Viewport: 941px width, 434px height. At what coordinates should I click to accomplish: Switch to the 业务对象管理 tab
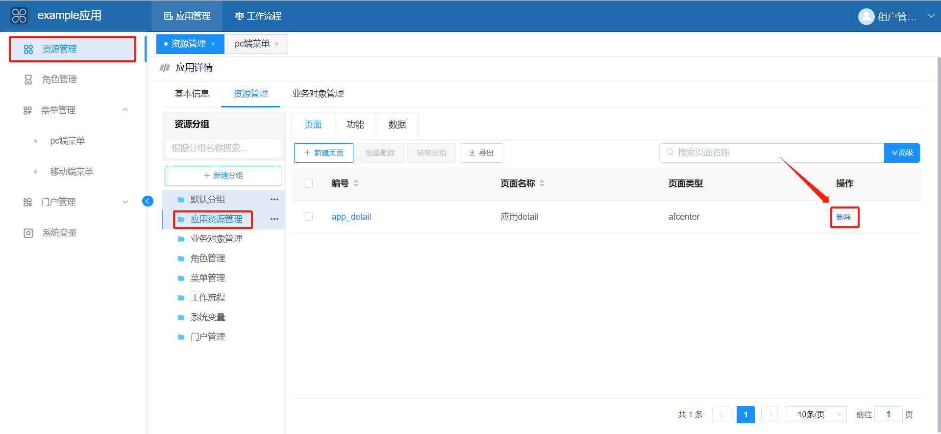(x=318, y=94)
